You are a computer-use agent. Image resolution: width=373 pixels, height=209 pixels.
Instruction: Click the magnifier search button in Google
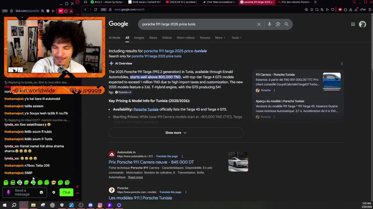(x=286, y=24)
